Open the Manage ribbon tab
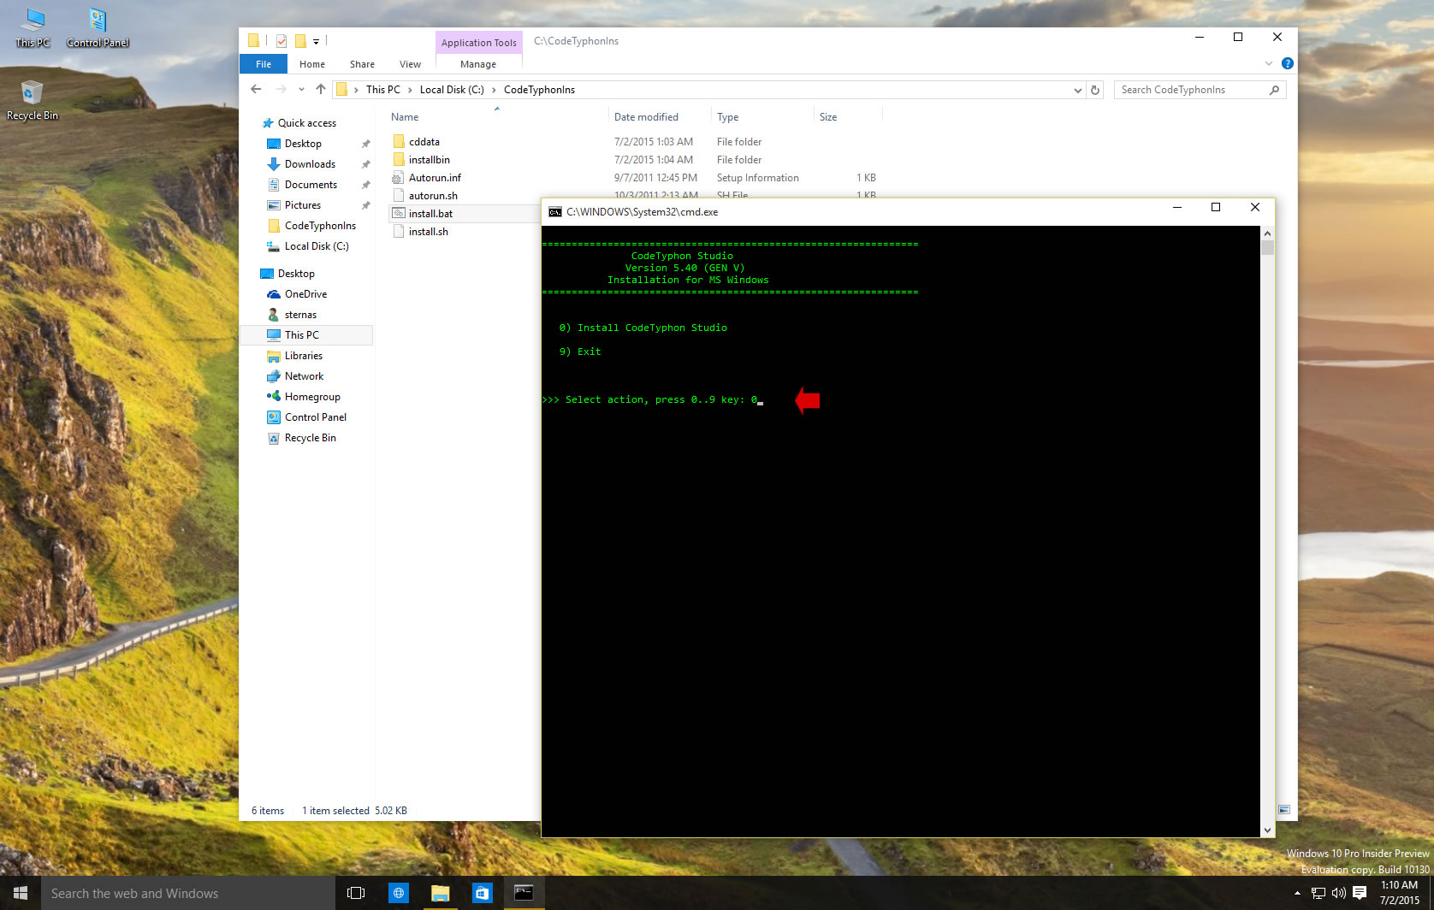The image size is (1434, 910). [478, 64]
